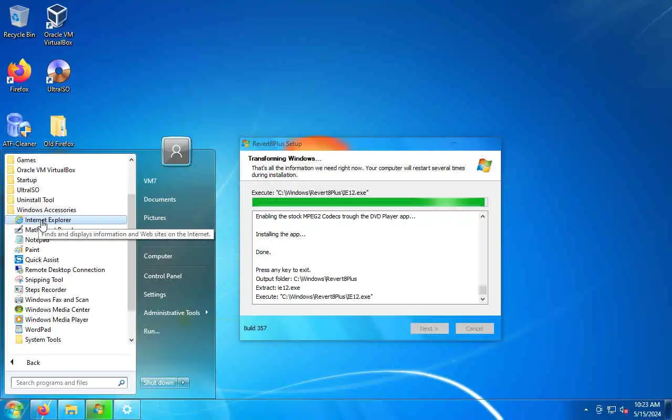Click Cancel in Revert8Plus Setup
672x420 pixels.
pos(475,329)
